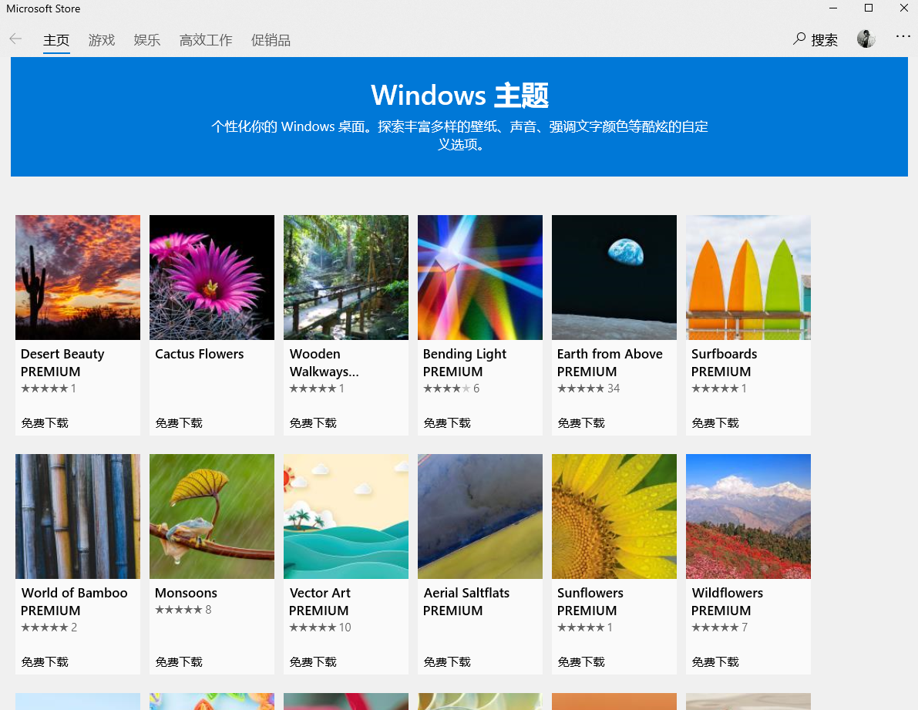Click 免费下载 under Desert Beauty
Image resolution: width=918 pixels, height=710 pixels.
(45, 422)
